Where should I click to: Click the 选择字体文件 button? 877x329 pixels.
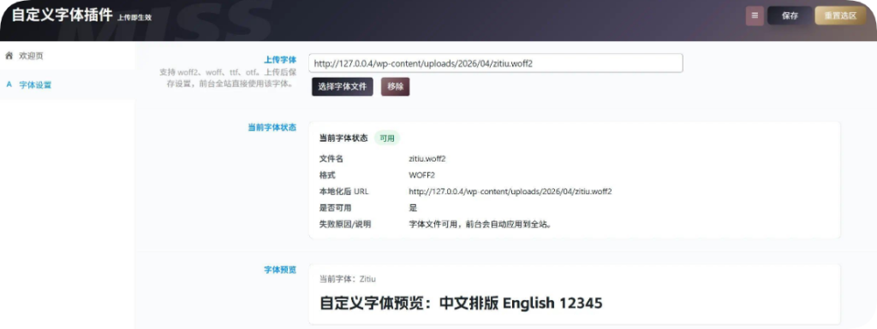(343, 86)
